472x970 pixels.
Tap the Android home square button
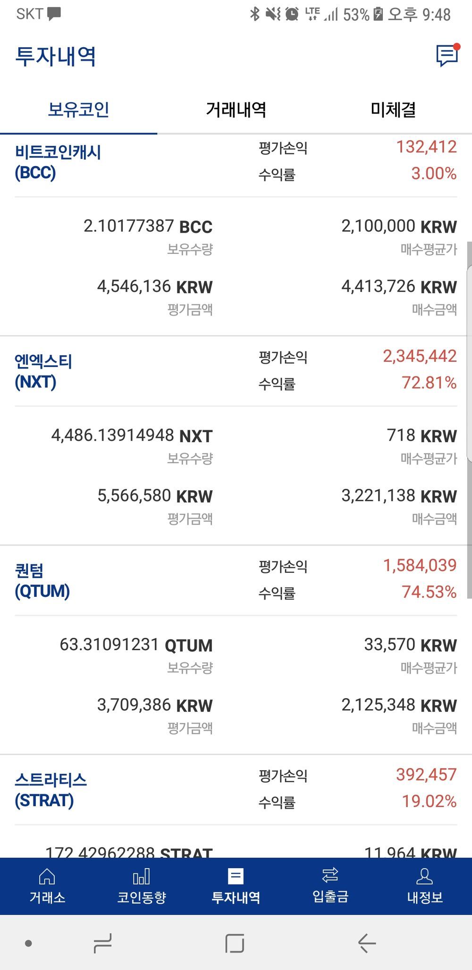pyautogui.click(x=235, y=943)
